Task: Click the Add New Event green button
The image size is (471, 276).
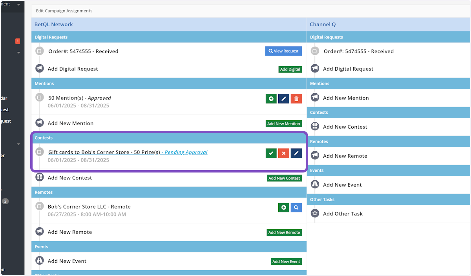Action: tap(286, 261)
